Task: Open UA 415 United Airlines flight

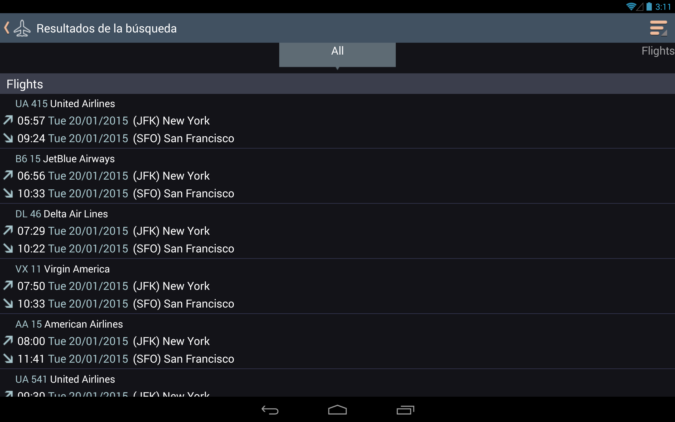Action: (337, 121)
